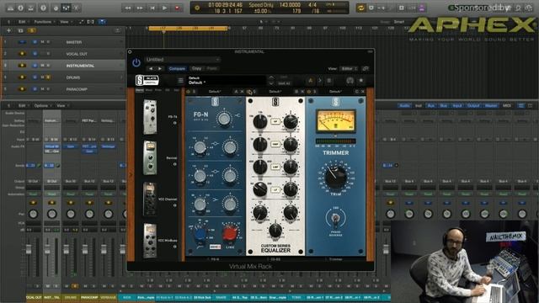Click the Slate Digital logo
Screen dimensions: 539x303
pos(147,81)
